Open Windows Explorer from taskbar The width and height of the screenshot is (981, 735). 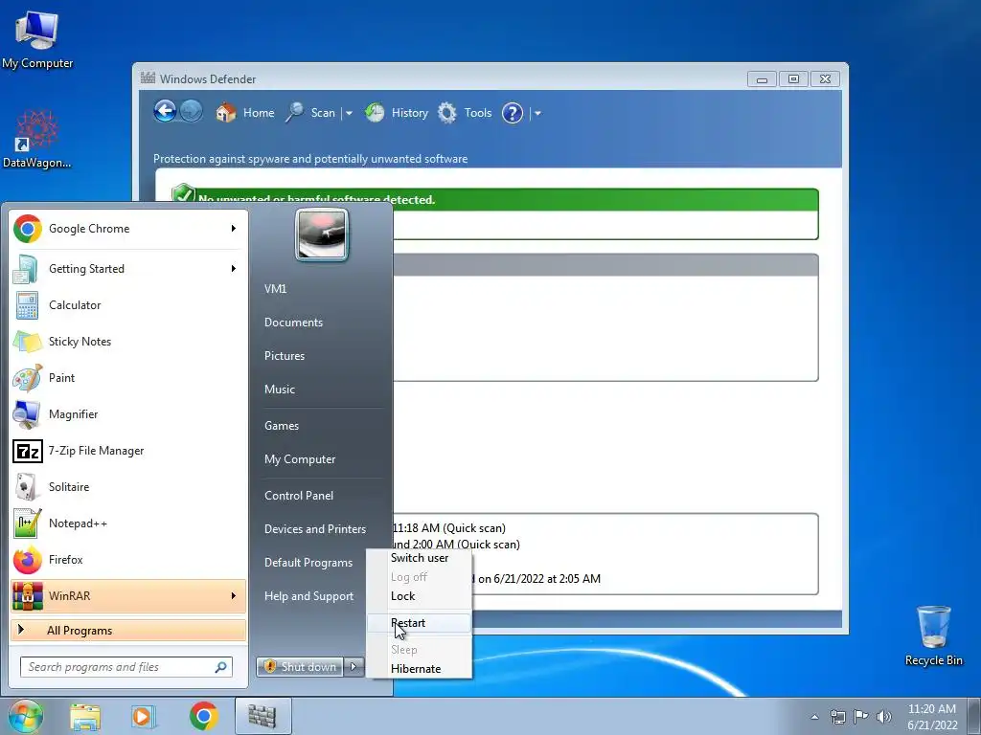[x=85, y=716]
